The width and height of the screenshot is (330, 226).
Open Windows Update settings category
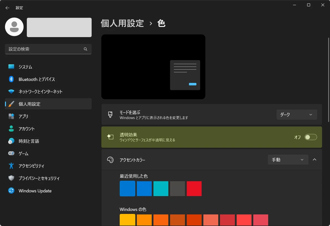(x=48, y=191)
